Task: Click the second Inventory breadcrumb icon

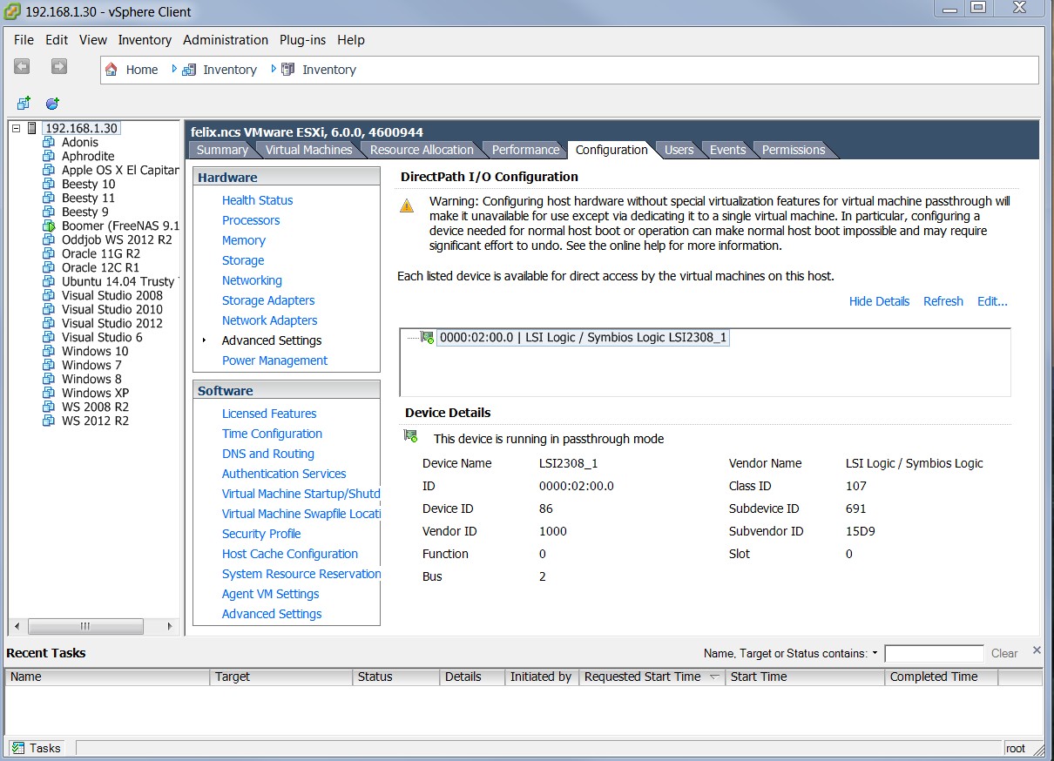Action: [288, 70]
